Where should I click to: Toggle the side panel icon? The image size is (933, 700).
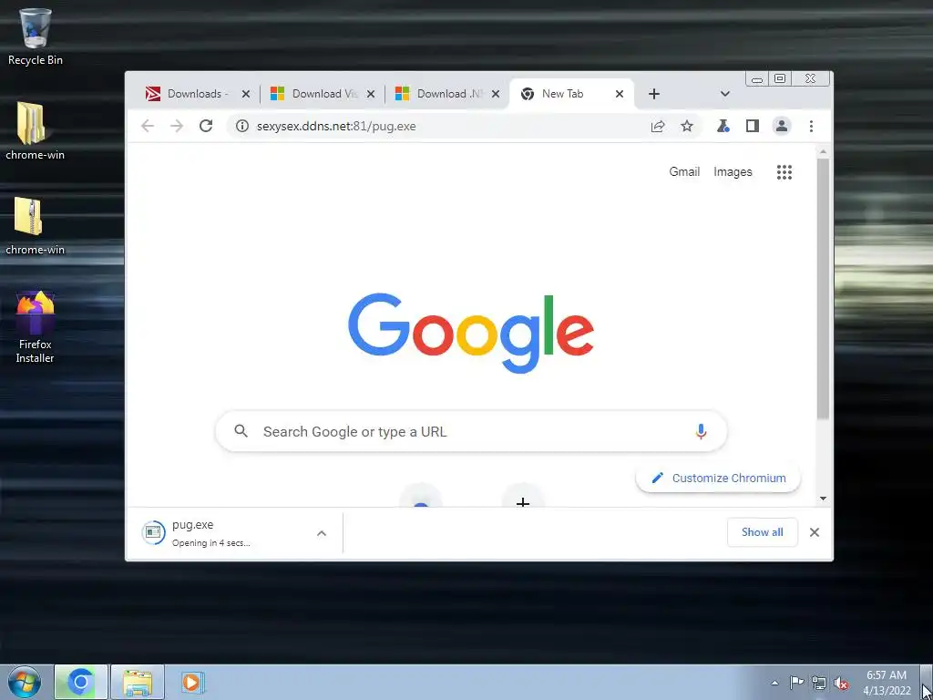pos(752,126)
